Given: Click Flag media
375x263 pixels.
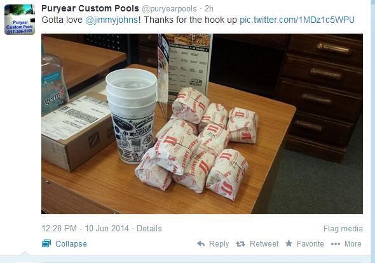Looking at the screenshot, I should pos(343,229).
